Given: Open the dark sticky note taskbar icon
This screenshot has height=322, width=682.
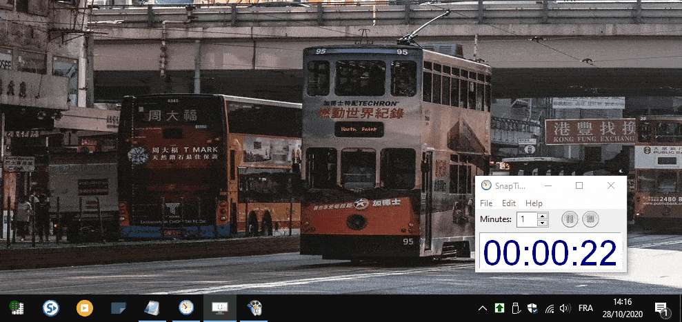Looking at the screenshot, I should [119, 308].
